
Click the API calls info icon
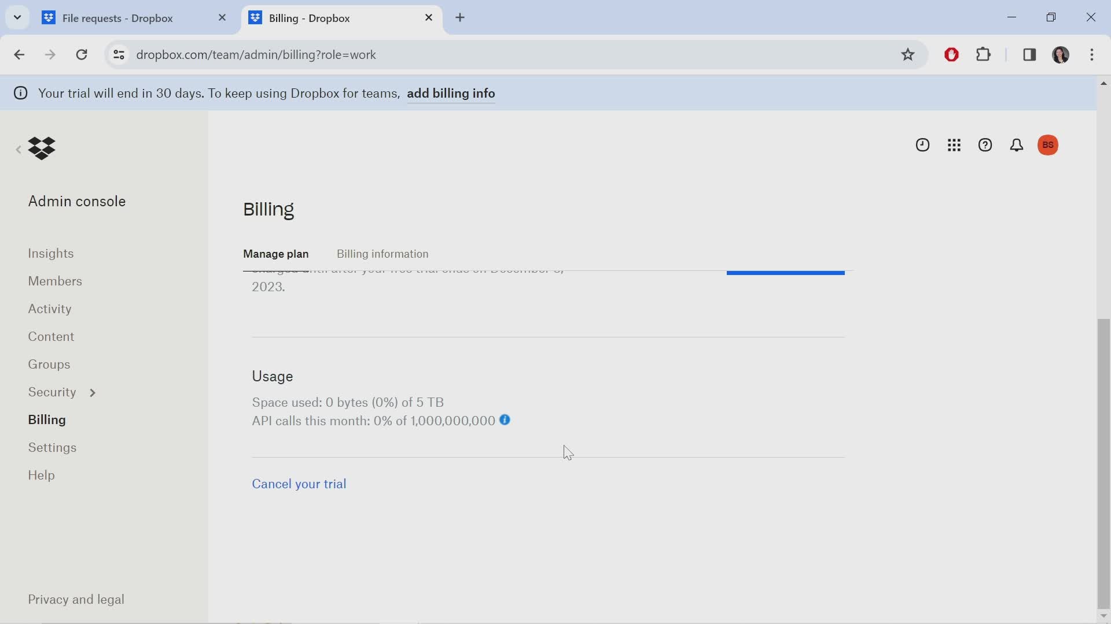(505, 420)
